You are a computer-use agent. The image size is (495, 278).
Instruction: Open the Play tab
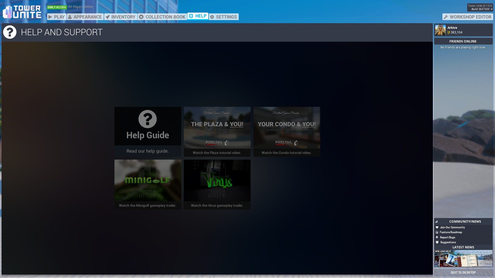click(57, 17)
